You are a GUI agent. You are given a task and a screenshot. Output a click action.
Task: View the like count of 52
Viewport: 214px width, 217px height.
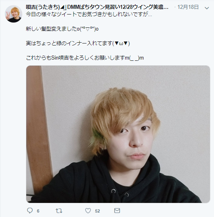[x=97, y=211]
